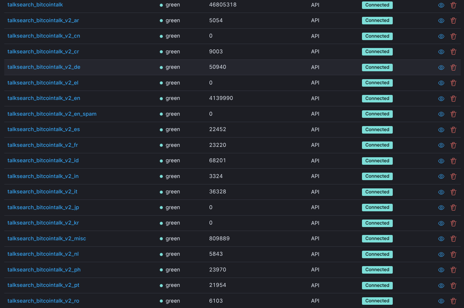
Task: Open talksearch_bitcointalk_v2_id index link
Action: coord(43,160)
